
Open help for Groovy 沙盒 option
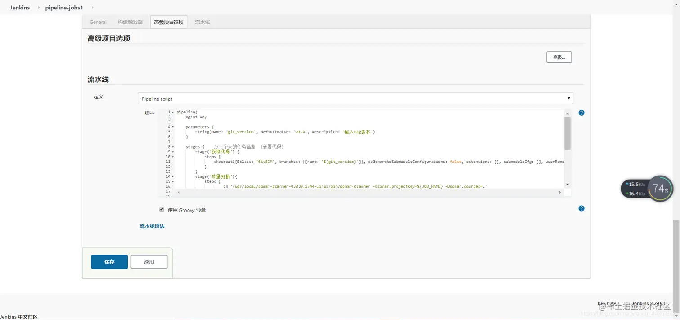pos(582,208)
